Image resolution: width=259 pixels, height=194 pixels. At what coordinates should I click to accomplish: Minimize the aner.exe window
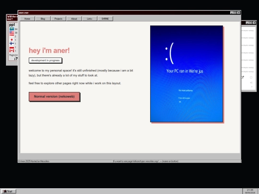click(x=232, y=13)
